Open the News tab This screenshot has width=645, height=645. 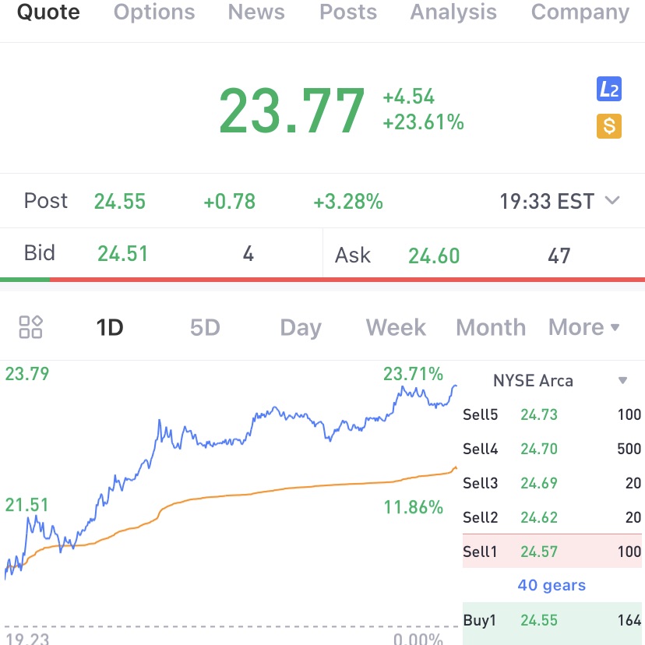(257, 12)
